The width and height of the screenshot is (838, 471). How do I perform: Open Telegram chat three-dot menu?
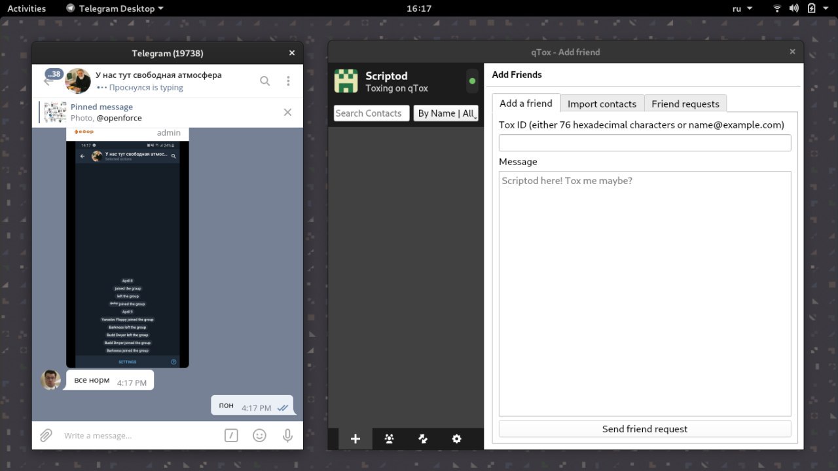[288, 81]
